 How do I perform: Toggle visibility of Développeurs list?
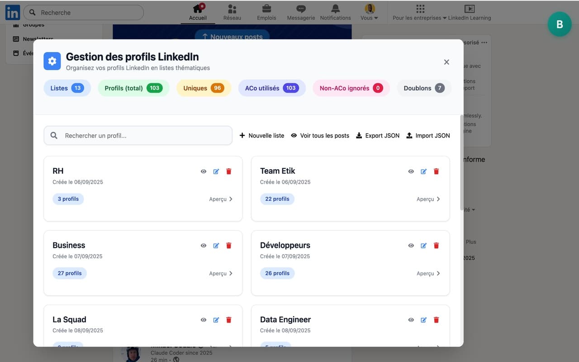pyautogui.click(x=411, y=245)
